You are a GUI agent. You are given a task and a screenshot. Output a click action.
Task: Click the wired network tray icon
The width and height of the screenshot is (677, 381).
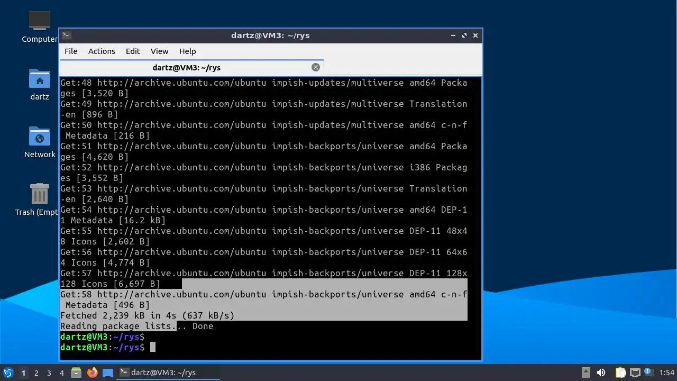point(635,373)
